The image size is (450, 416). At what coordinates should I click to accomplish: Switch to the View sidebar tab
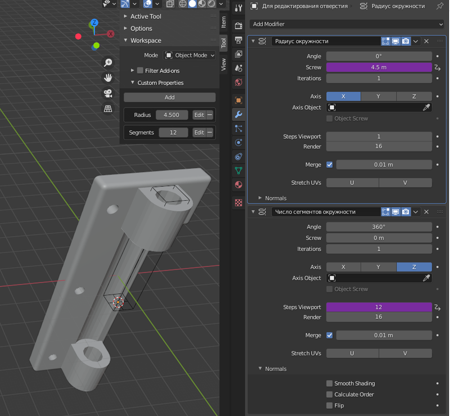pyautogui.click(x=223, y=64)
